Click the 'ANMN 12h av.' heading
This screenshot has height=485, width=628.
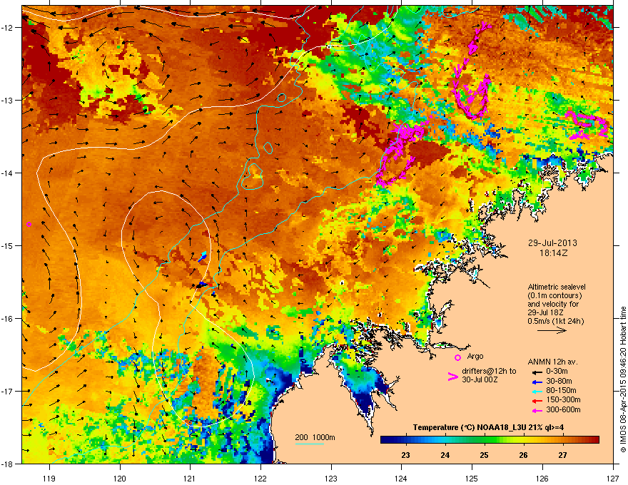pos(552,362)
